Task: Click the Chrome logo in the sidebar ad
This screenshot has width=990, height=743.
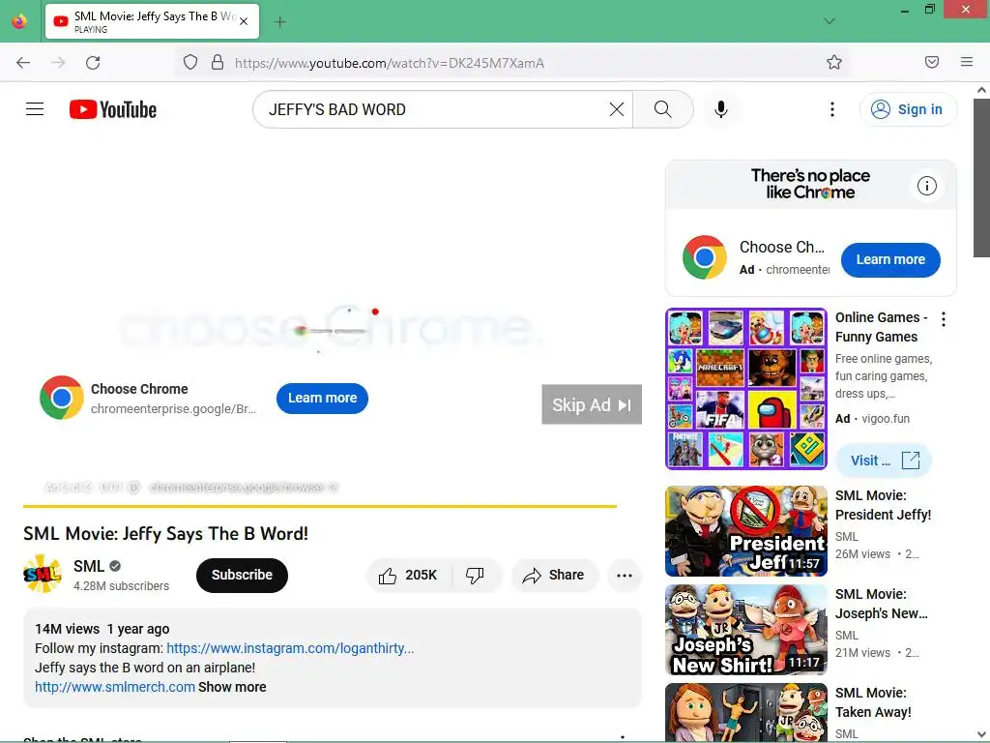Action: [705, 257]
